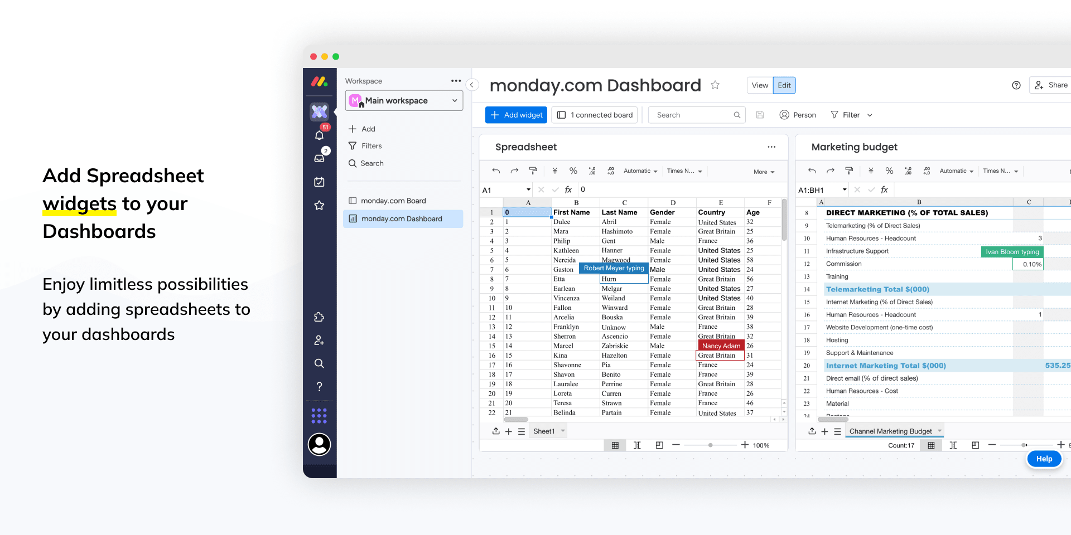The image size is (1071, 535).
Task: Select the paint format tool in Spreadsheet widget
Action: tap(533, 171)
